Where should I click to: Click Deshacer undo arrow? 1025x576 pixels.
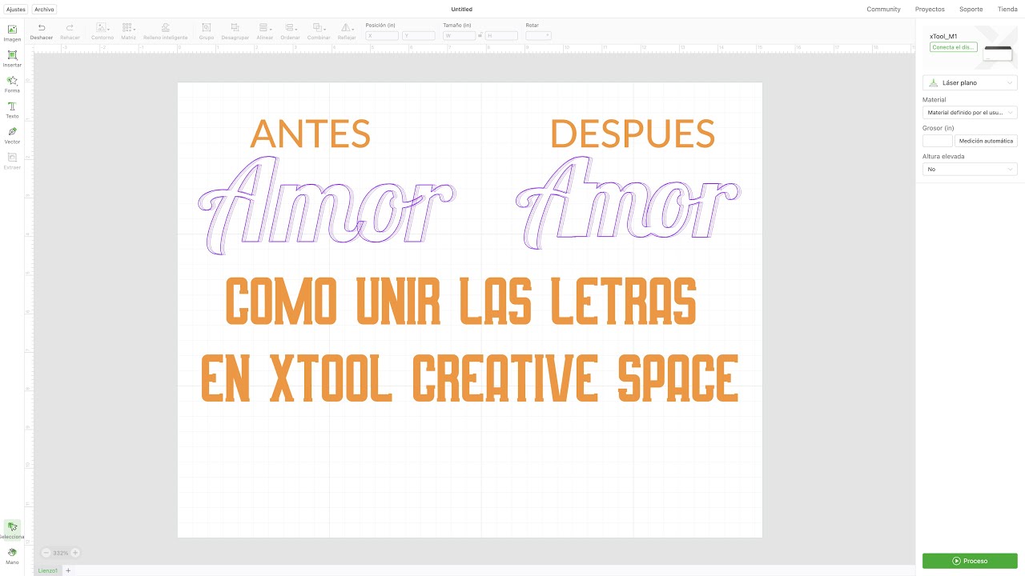[42, 32]
